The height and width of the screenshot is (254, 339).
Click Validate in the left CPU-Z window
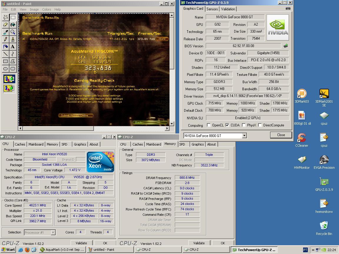(x=81, y=243)
